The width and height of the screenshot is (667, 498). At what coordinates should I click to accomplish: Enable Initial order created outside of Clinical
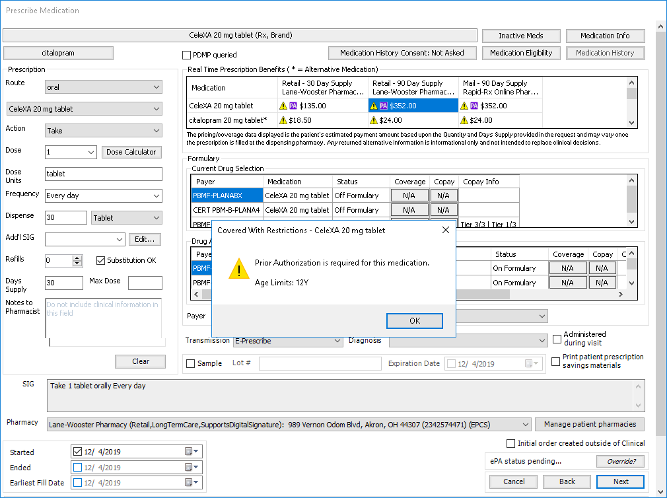(511, 443)
